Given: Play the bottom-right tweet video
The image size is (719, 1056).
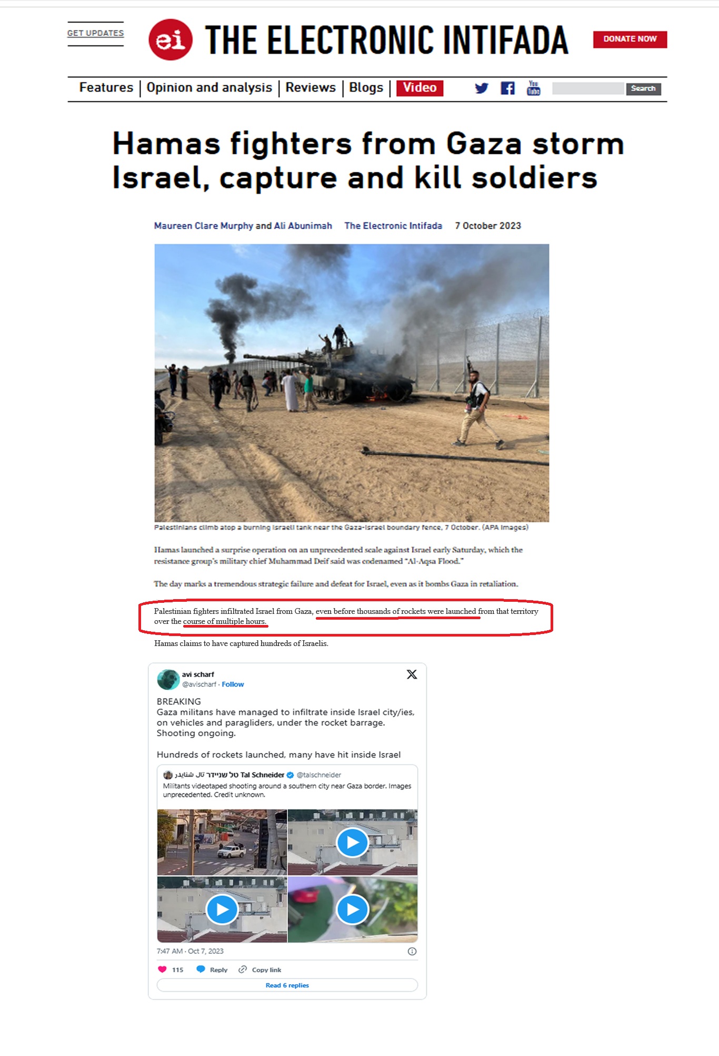Looking at the screenshot, I should click(x=352, y=909).
